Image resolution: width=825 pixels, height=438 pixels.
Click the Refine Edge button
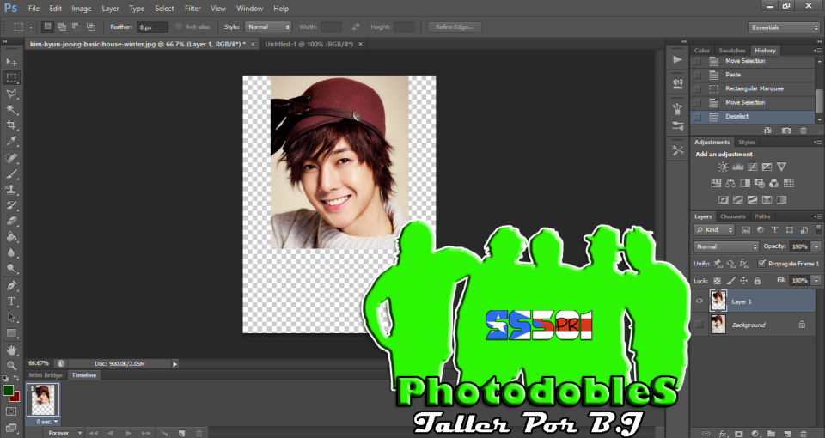(455, 27)
